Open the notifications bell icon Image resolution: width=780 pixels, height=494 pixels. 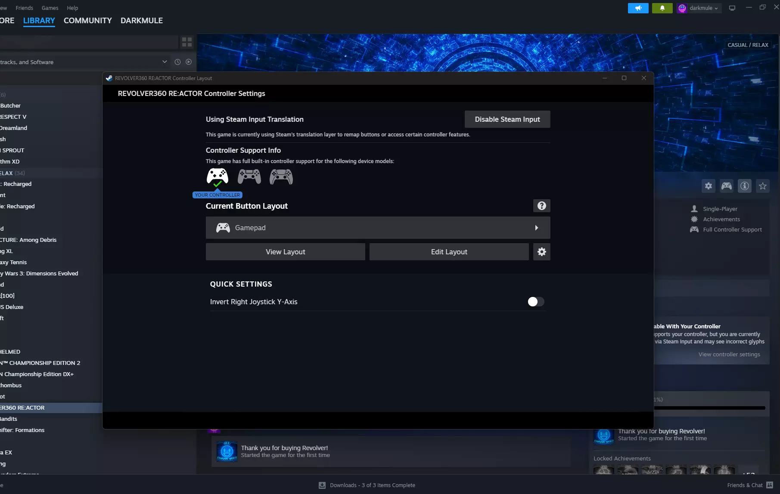(x=662, y=8)
